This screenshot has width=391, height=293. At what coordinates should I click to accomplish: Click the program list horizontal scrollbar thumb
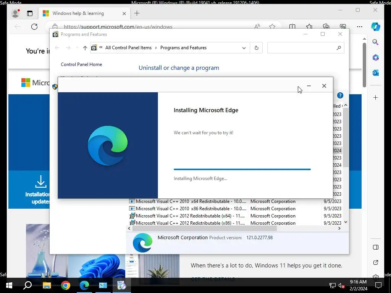point(205,228)
